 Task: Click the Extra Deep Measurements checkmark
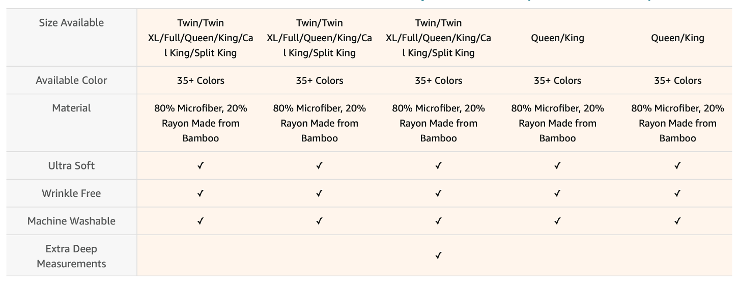tap(438, 255)
